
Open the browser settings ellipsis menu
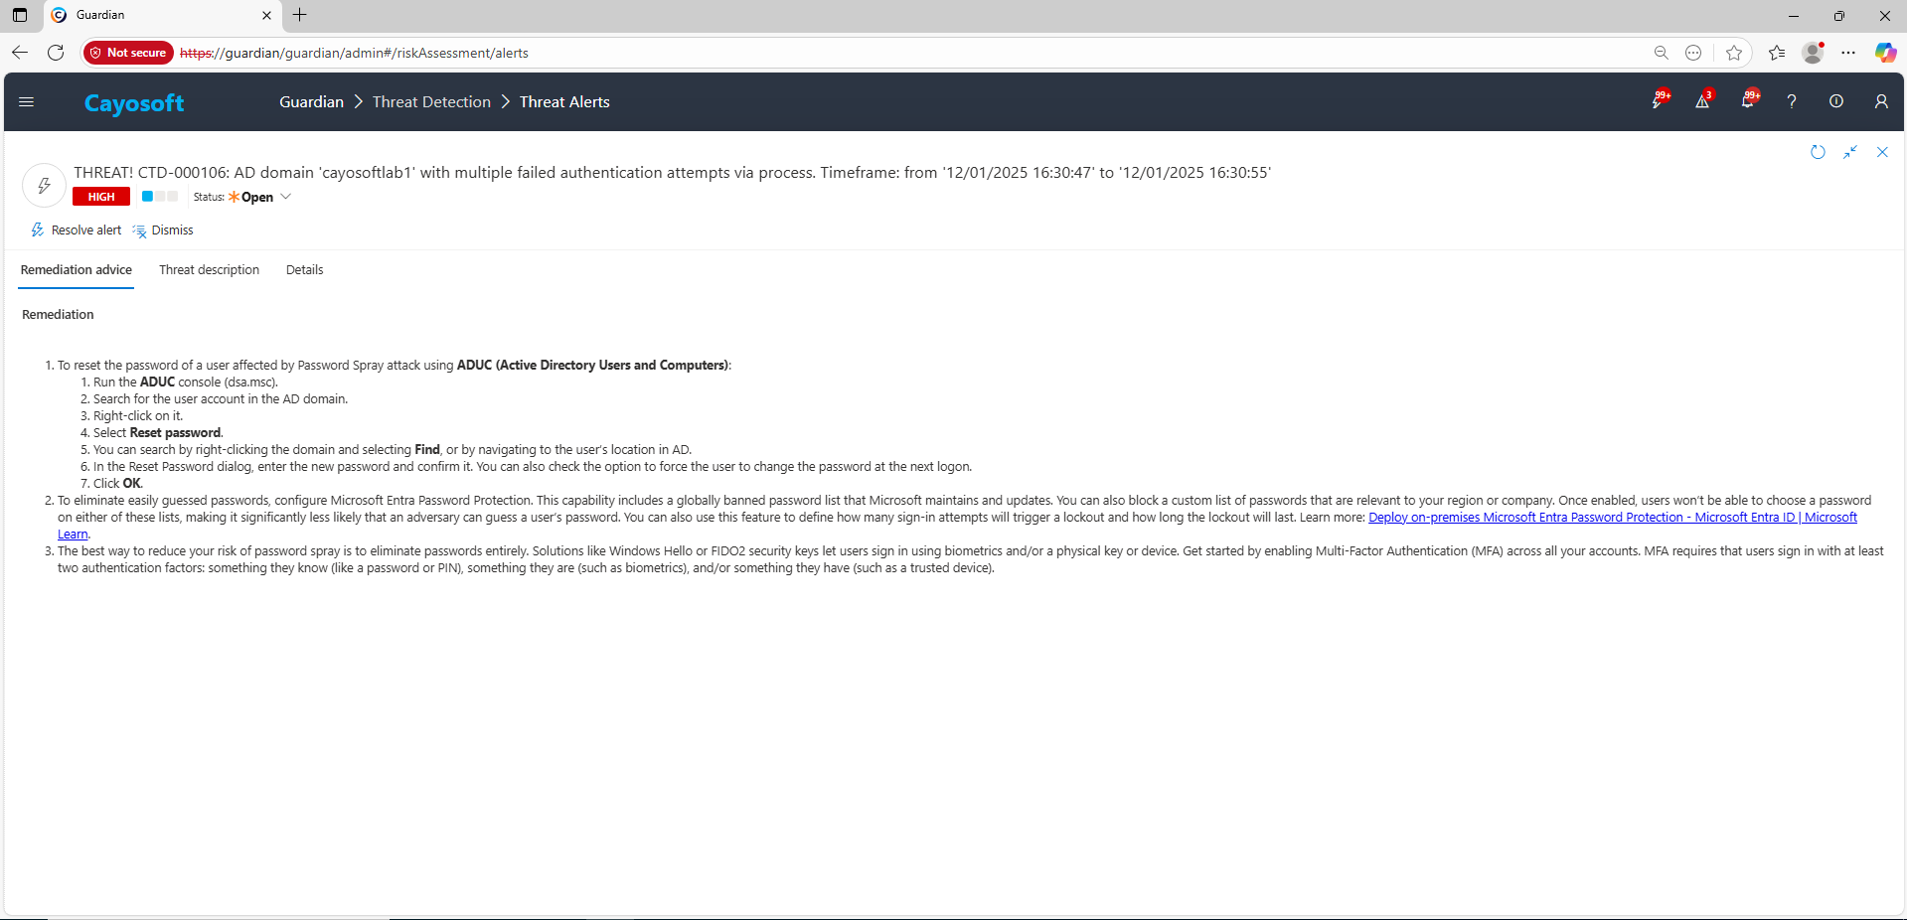tap(1848, 53)
